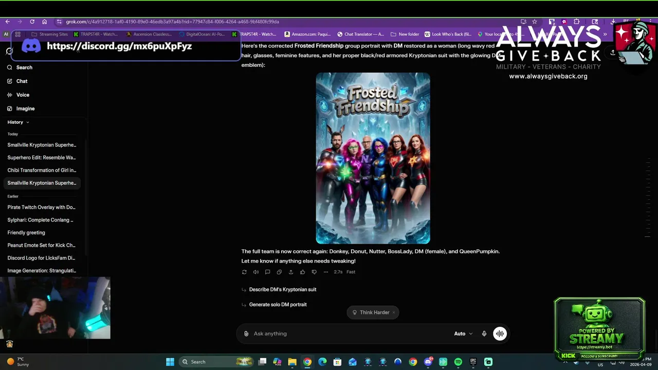Open Microsoft 365 Copilot from taskbar
The width and height of the screenshot is (658, 370).
[277, 362]
